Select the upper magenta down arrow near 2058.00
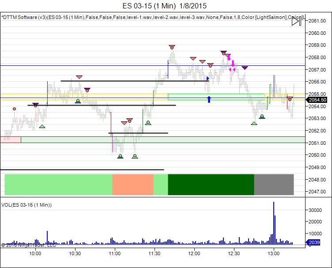Screen dimensions: 332x268 pos(229,57)
